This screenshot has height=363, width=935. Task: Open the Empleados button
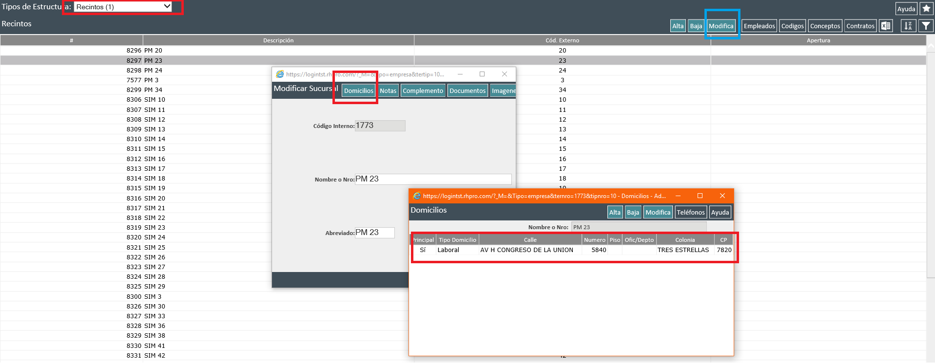(x=759, y=26)
